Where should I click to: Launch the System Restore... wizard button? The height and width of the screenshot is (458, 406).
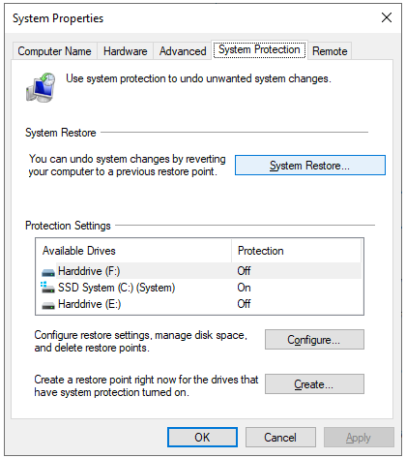[x=310, y=166]
